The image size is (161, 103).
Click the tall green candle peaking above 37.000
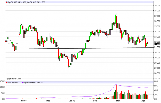click(x=116, y=19)
